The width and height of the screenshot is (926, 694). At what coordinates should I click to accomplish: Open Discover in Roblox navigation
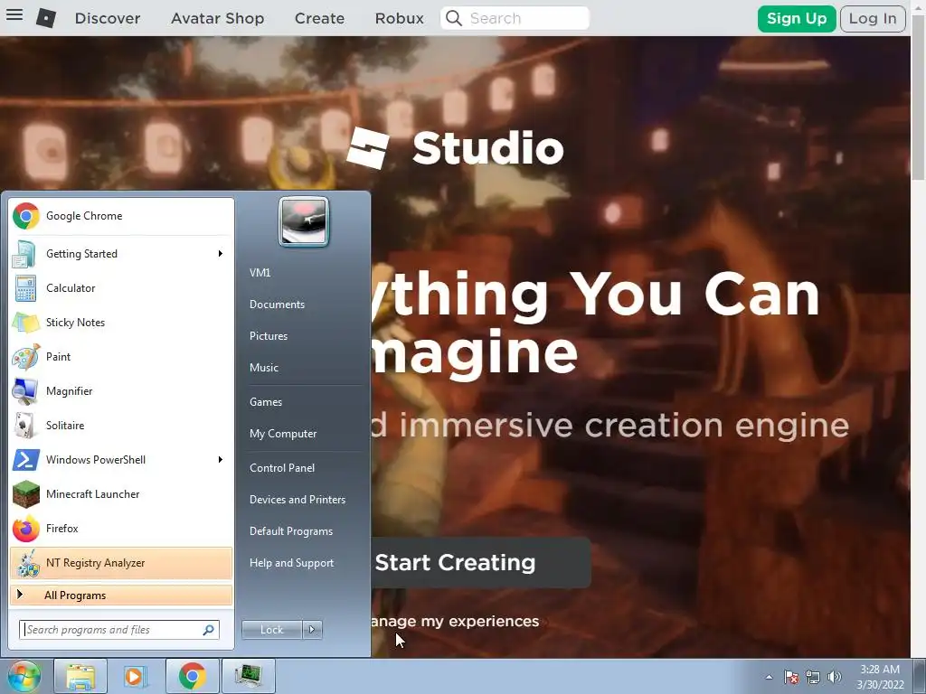pyautogui.click(x=108, y=18)
